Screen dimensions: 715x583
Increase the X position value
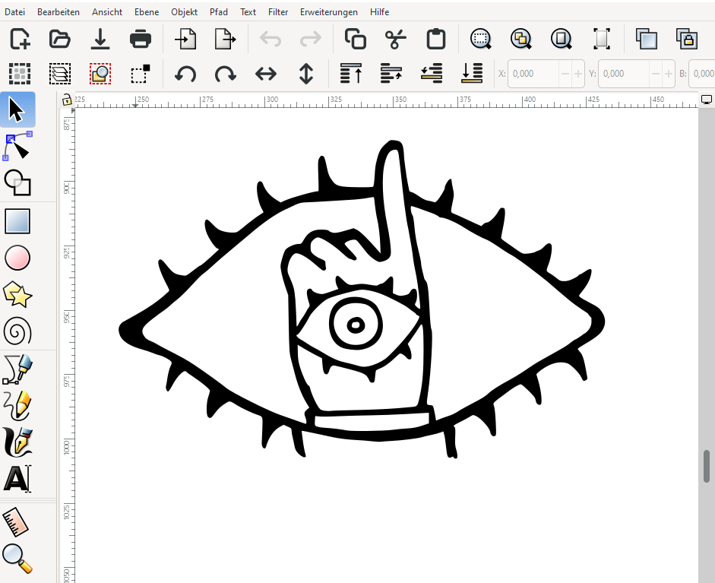click(x=578, y=74)
